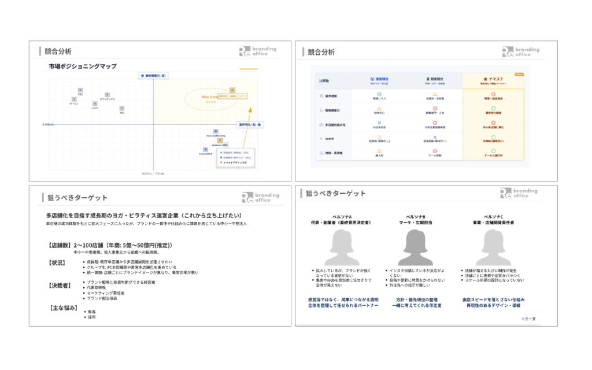Click the 多店舗仕組み化 row icon

(321, 125)
